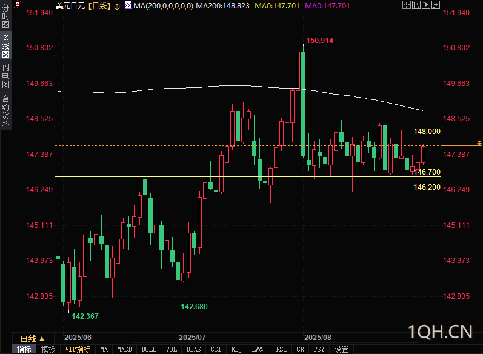
Task: Enable the MACD indicator
Action: (124, 349)
